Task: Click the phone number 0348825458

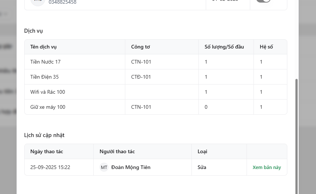Action: click(x=62, y=2)
